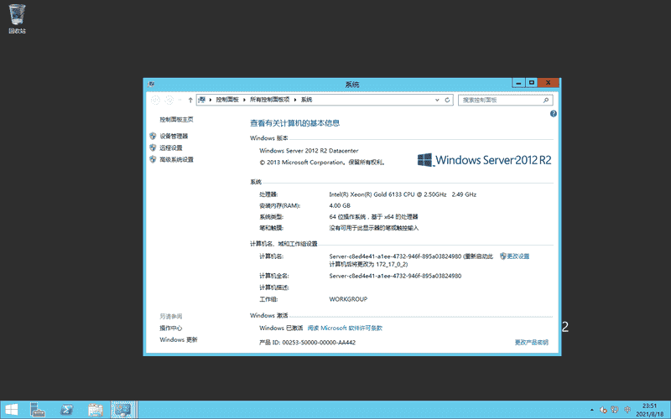Image resolution: width=671 pixels, height=419 pixels.
Task: Open the Recycle Bin desktop icon
Action: 17,18
